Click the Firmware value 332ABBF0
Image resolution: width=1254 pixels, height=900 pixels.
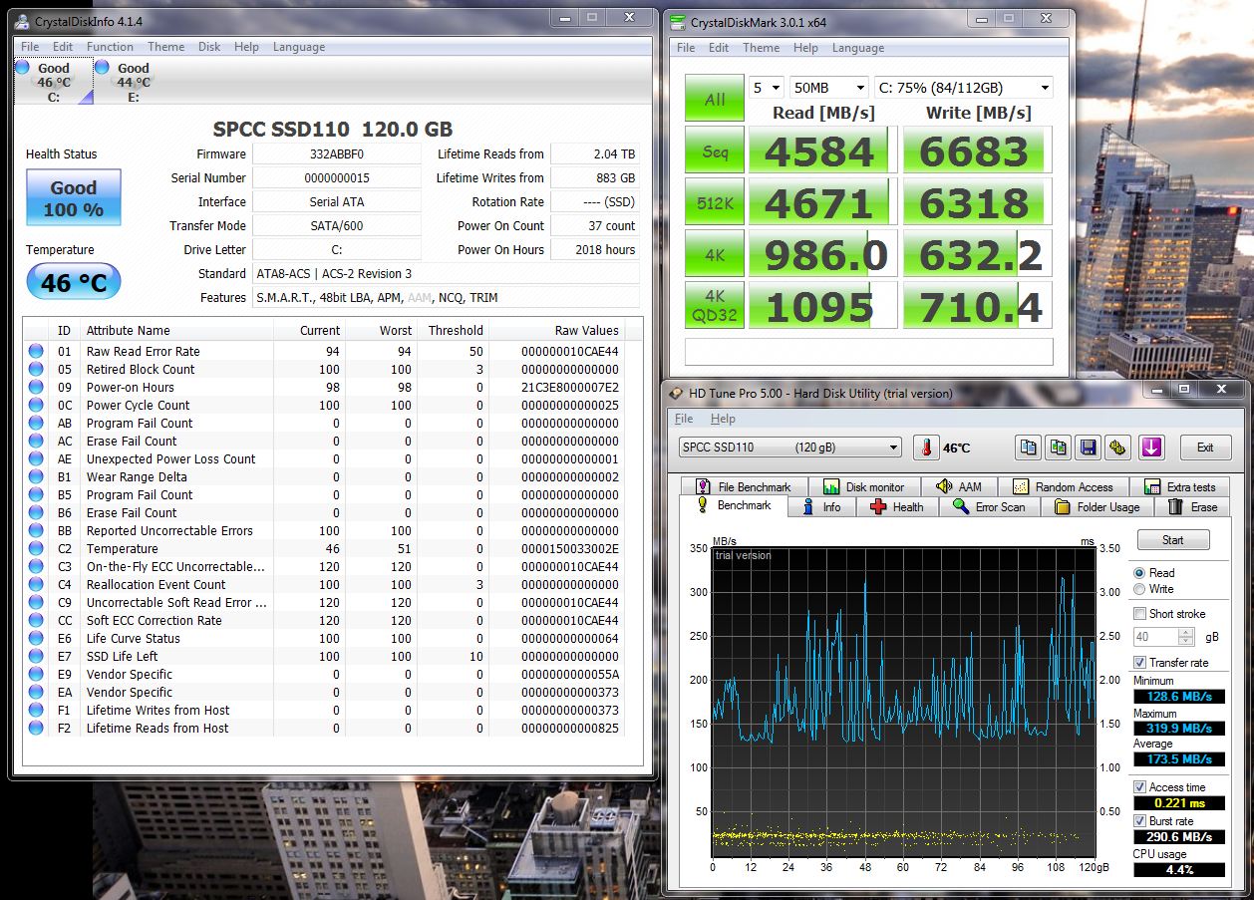pos(337,153)
